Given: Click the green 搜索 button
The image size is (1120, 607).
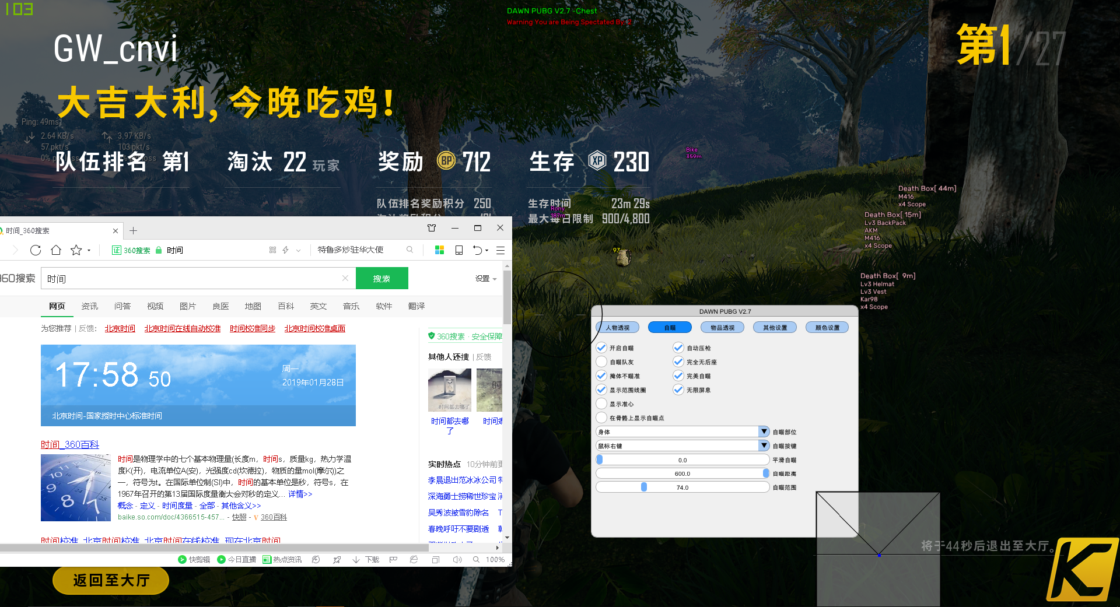Looking at the screenshot, I should pyautogui.click(x=382, y=279).
